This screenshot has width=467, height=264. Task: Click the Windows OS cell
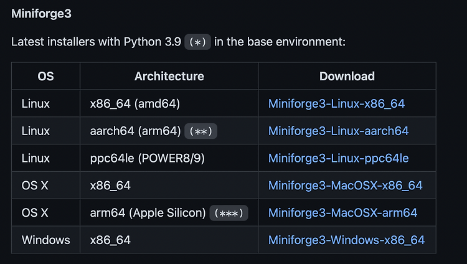tap(46, 240)
